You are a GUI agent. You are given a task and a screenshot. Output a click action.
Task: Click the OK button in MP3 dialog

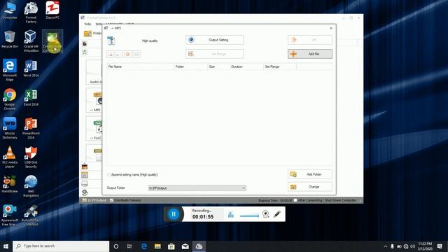coord(310,40)
